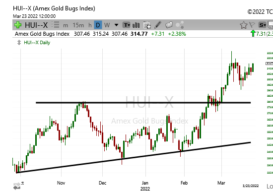Select the 15m time frame
This screenshot has width=273, height=191.
point(78,25)
